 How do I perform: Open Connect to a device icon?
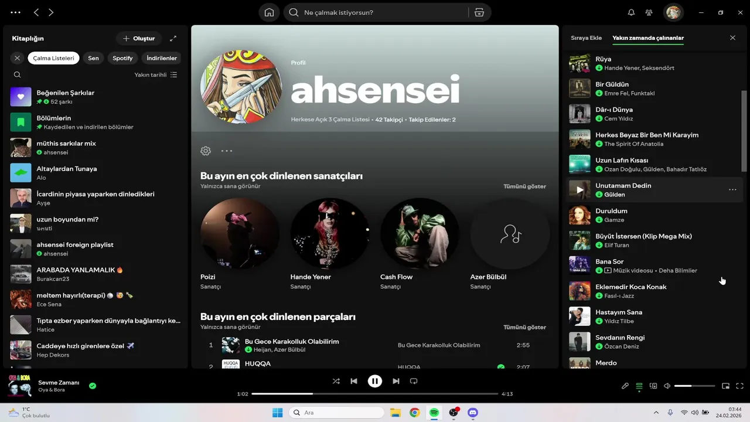tap(653, 386)
